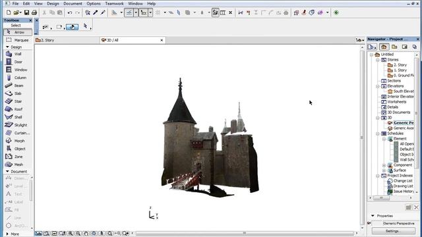The width and height of the screenshot is (422, 237).
Task: Select Interior Elevations in Navigator tree
Action: 400,97
